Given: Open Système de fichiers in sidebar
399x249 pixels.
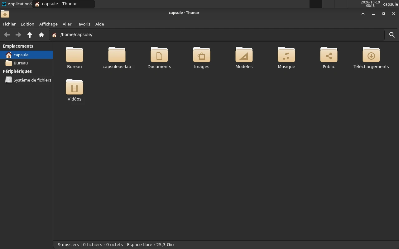Looking at the screenshot, I should (26, 80).
